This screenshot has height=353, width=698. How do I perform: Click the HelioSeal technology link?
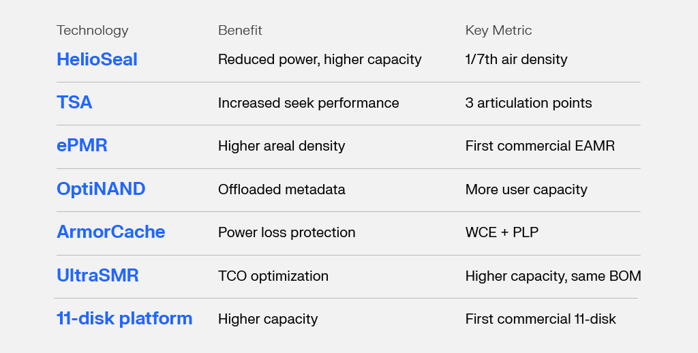pos(97,59)
